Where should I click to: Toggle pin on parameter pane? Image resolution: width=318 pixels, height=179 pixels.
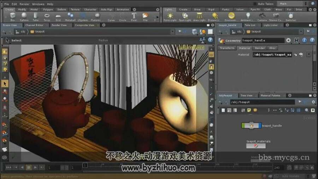308,31
